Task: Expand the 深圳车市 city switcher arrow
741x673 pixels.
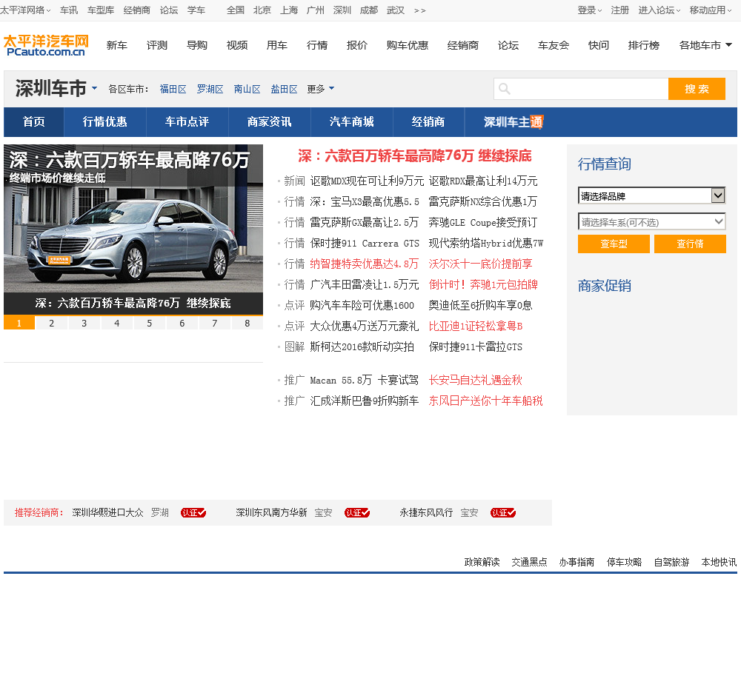Action: 94,89
